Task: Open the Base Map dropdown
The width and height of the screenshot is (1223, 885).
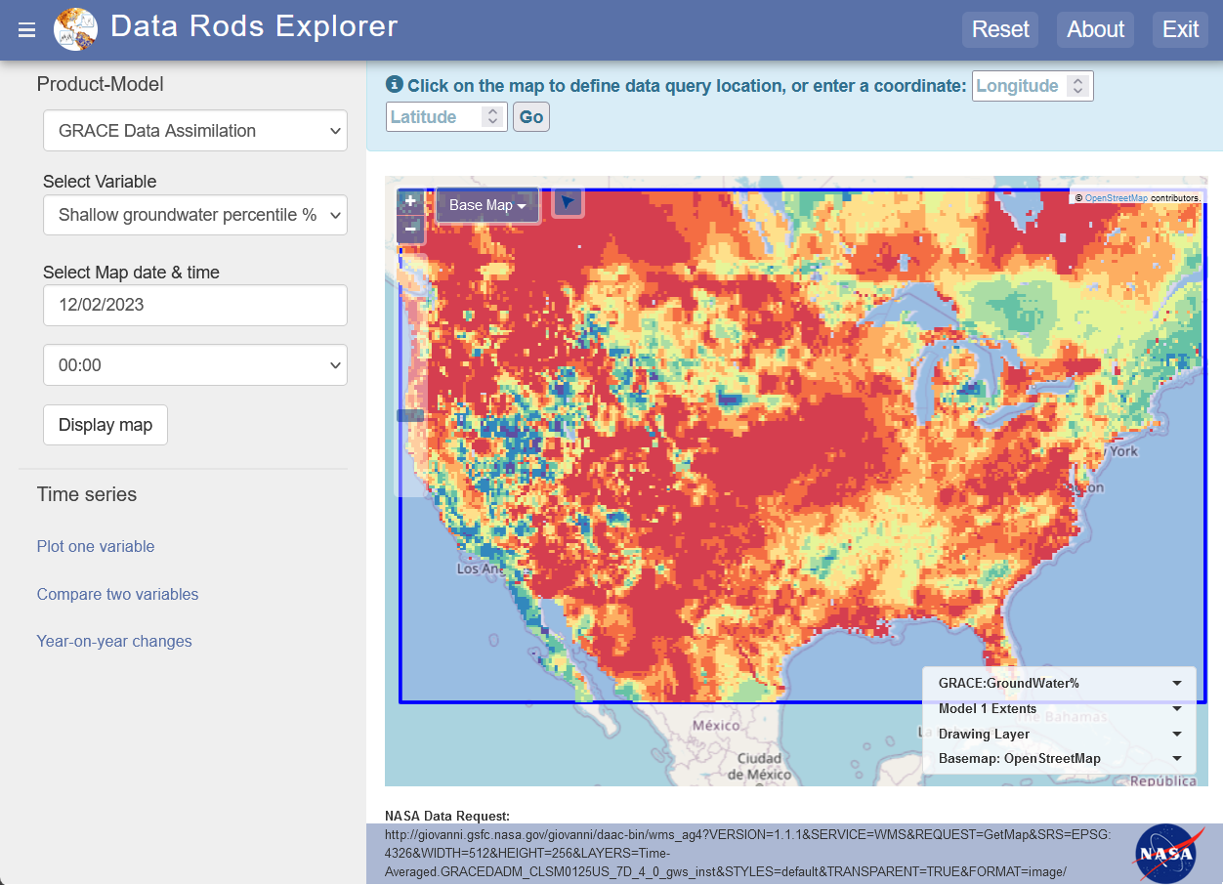Action: tap(487, 205)
